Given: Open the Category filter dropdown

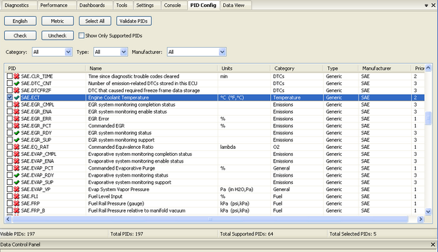Looking at the screenshot, I should (68, 52).
